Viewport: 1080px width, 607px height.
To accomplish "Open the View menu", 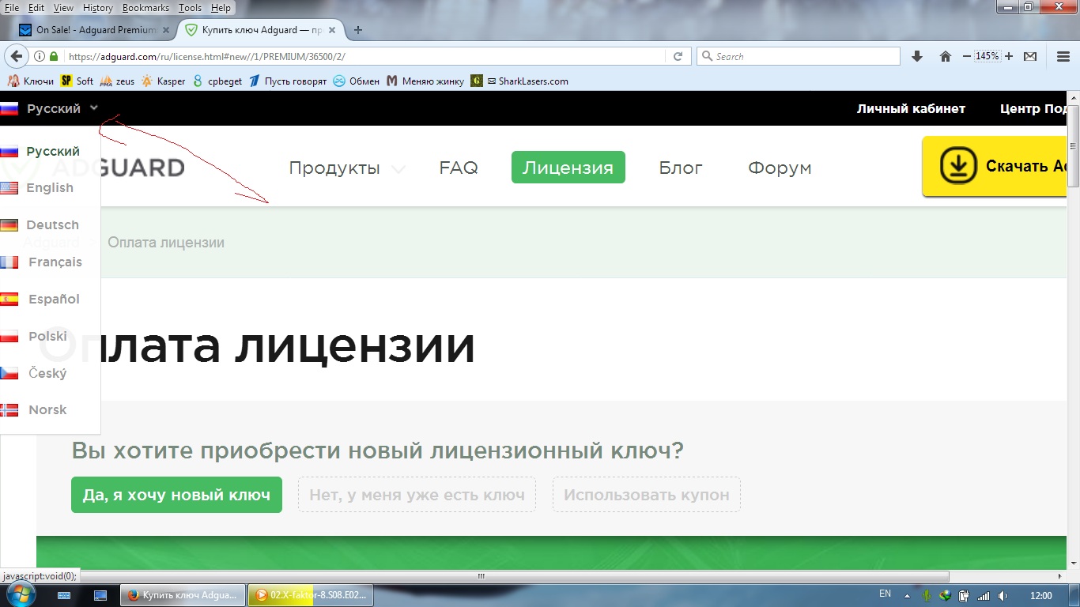I will (x=63, y=8).
